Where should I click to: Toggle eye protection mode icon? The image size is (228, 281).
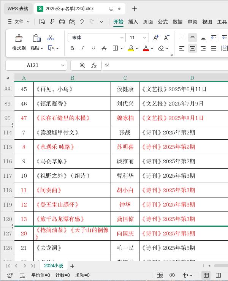(172, 275)
